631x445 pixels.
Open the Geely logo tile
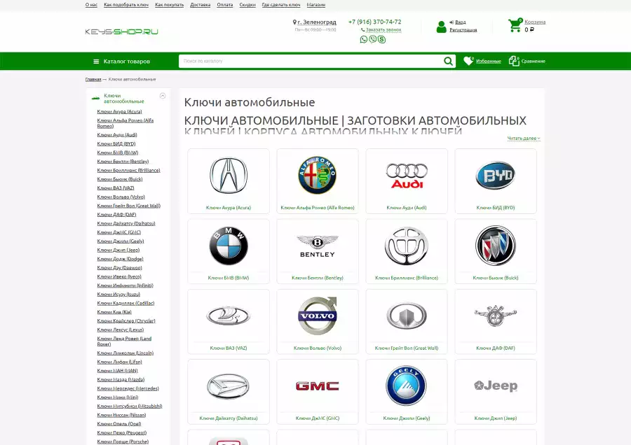[x=407, y=392]
